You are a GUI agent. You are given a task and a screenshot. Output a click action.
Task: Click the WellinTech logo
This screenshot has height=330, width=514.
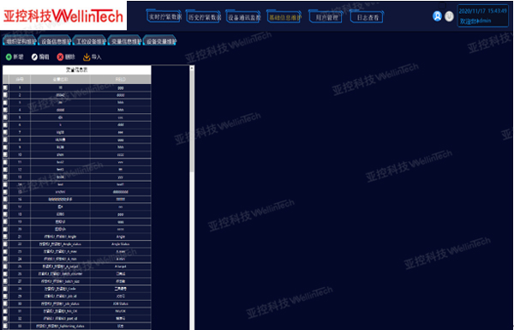pos(63,15)
